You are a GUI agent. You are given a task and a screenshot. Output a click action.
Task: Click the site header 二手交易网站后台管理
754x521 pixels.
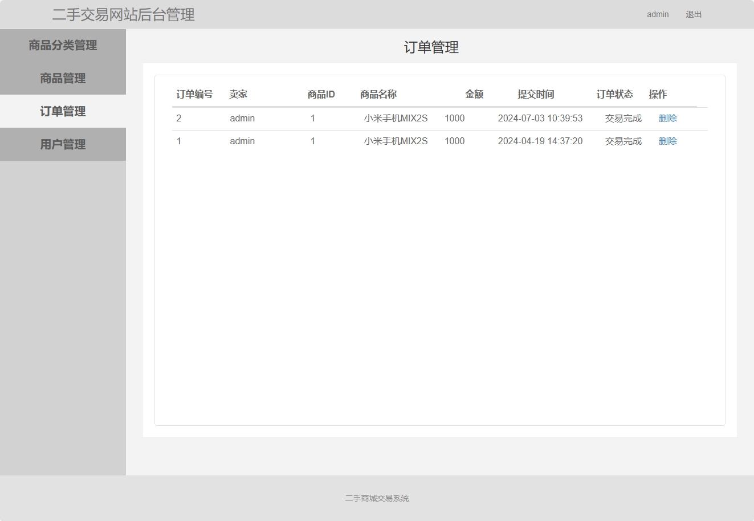(x=124, y=15)
